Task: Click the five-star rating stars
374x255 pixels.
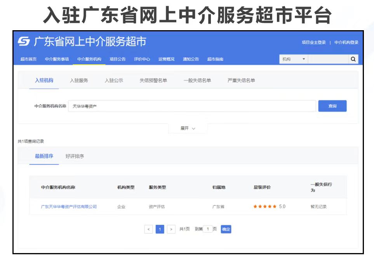Action: (x=265, y=207)
